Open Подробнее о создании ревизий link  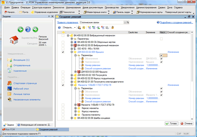click(x=176, y=22)
